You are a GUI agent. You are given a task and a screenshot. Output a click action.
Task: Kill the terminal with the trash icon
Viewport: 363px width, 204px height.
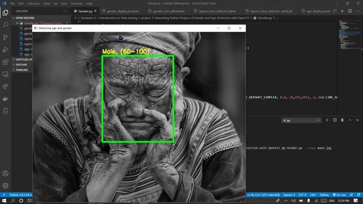coord(342,120)
